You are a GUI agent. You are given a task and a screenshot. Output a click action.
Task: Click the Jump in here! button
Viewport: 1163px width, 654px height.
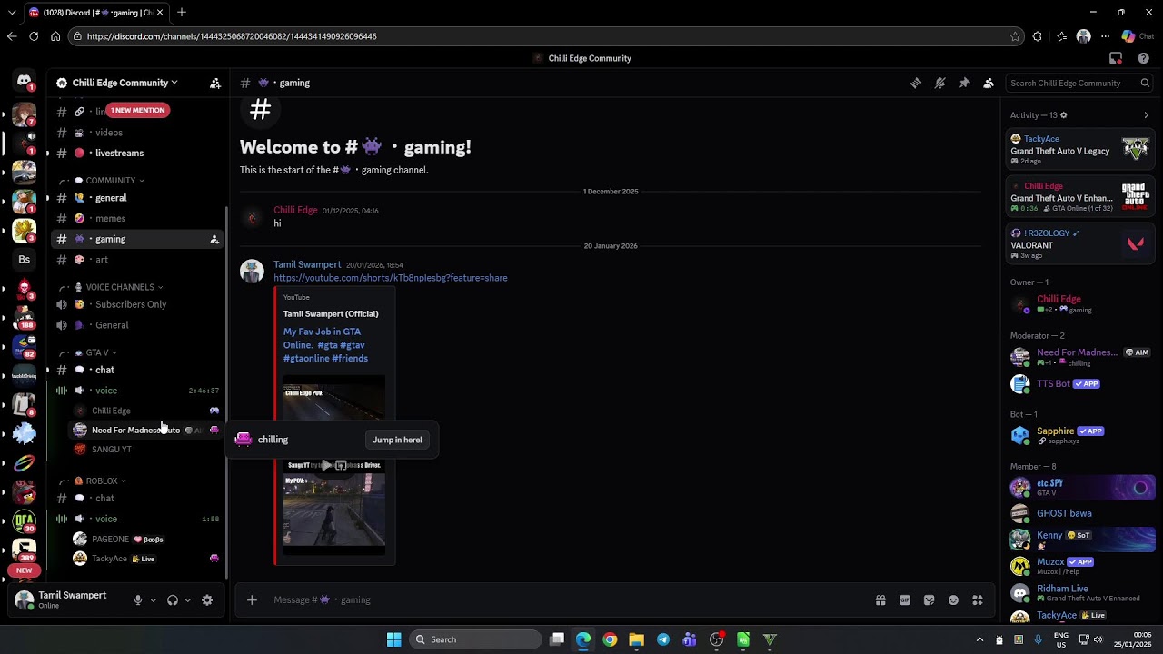click(x=397, y=440)
